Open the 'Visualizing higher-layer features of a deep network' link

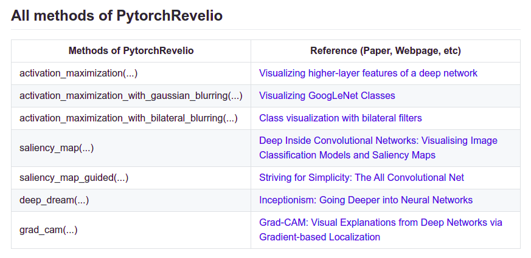click(368, 73)
